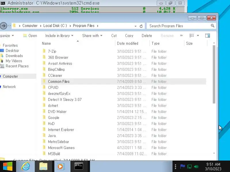Open Internet Explorer from taskbar
The image size is (230, 172).
click(x=26, y=166)
